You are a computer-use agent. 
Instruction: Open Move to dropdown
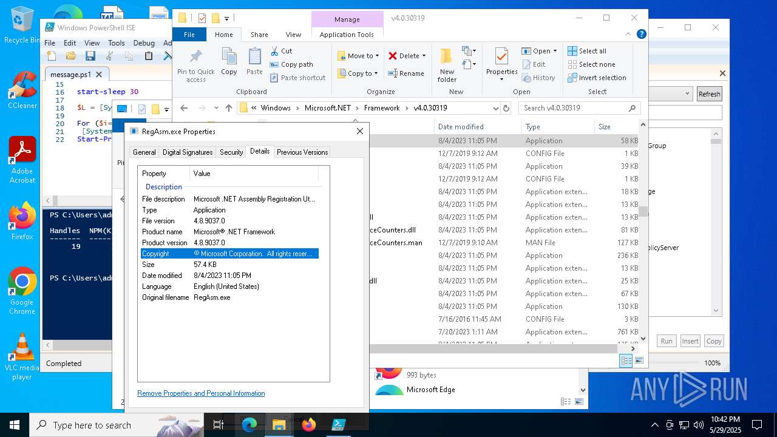tap(358, 56)
